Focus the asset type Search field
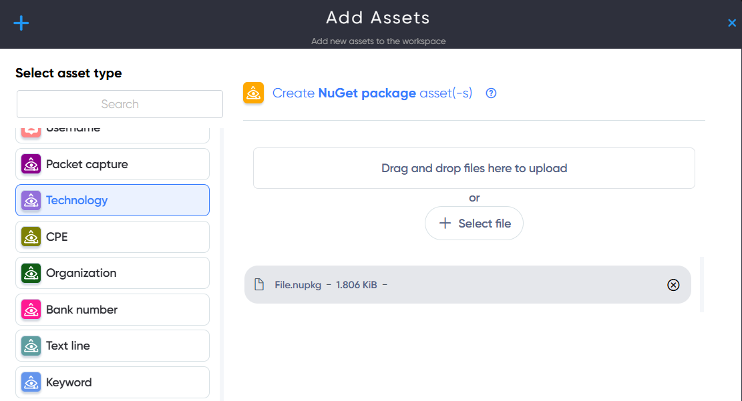 (120, 104)
